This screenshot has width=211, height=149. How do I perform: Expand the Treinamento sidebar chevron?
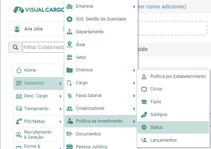click(x=61, y=109)
